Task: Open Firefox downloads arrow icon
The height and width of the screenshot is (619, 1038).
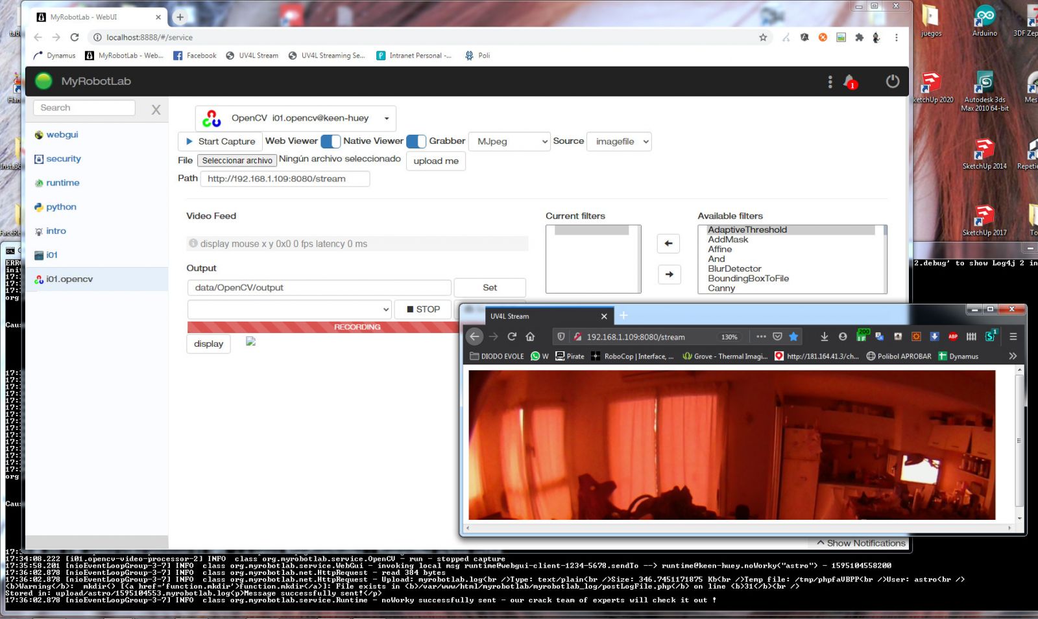Action: coord(824,336)
